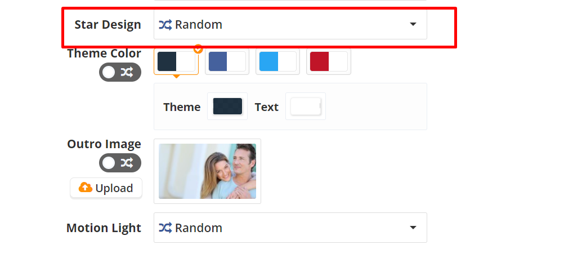Toggle Theme Color random switch
Viewport: 564px width, 280px height.
(120, 72)
